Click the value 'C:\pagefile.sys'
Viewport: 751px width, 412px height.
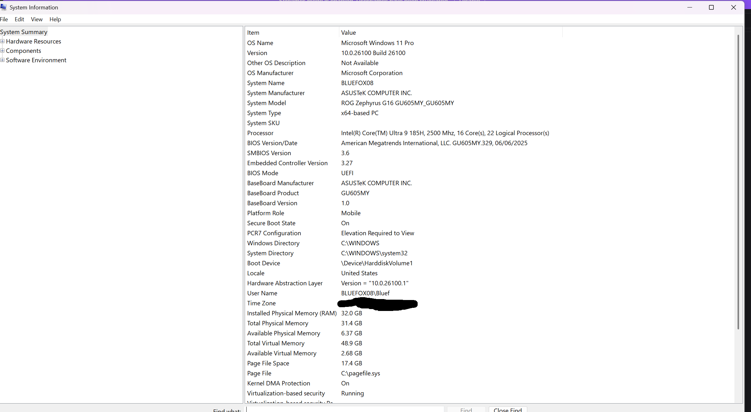[360, 373]
